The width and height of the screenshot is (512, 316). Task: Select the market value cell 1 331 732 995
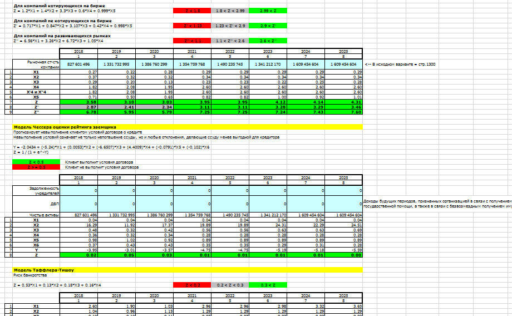116,64
